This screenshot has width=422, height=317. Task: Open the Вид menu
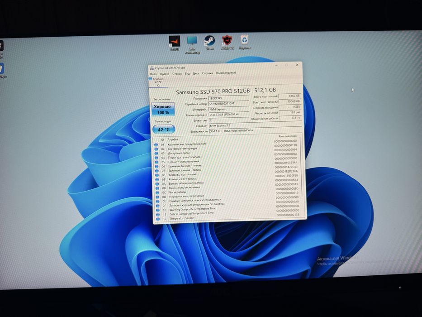187,73
